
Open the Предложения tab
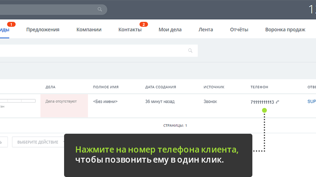point(43,30)
